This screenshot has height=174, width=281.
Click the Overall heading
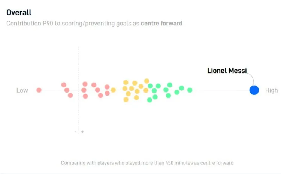19,12
